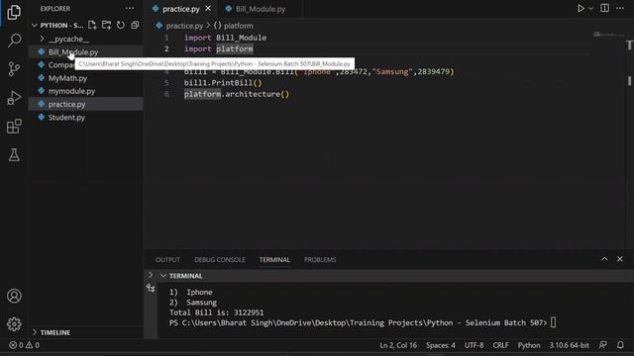This screenshot has width=634, height=356.
Task: Switch to the Bill_Module.py tab
Action: (x=260, y=9)
